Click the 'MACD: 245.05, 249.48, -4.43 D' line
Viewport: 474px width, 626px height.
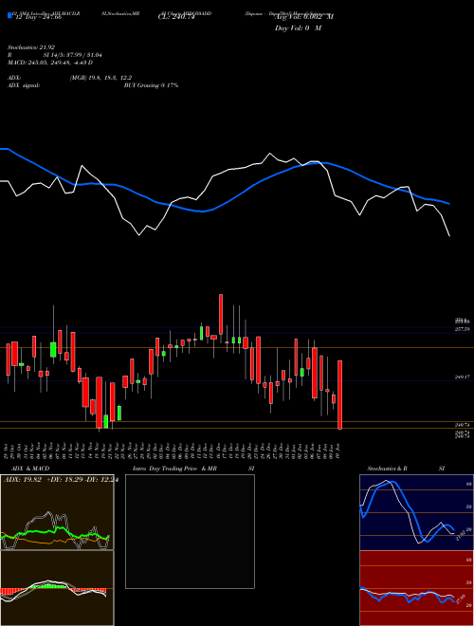point(50,63)
